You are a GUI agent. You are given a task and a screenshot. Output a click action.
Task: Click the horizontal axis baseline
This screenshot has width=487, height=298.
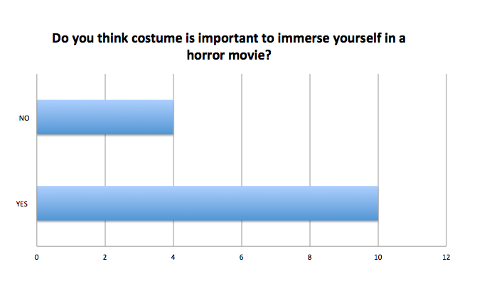pyautogui.click(x=242, y=246)
